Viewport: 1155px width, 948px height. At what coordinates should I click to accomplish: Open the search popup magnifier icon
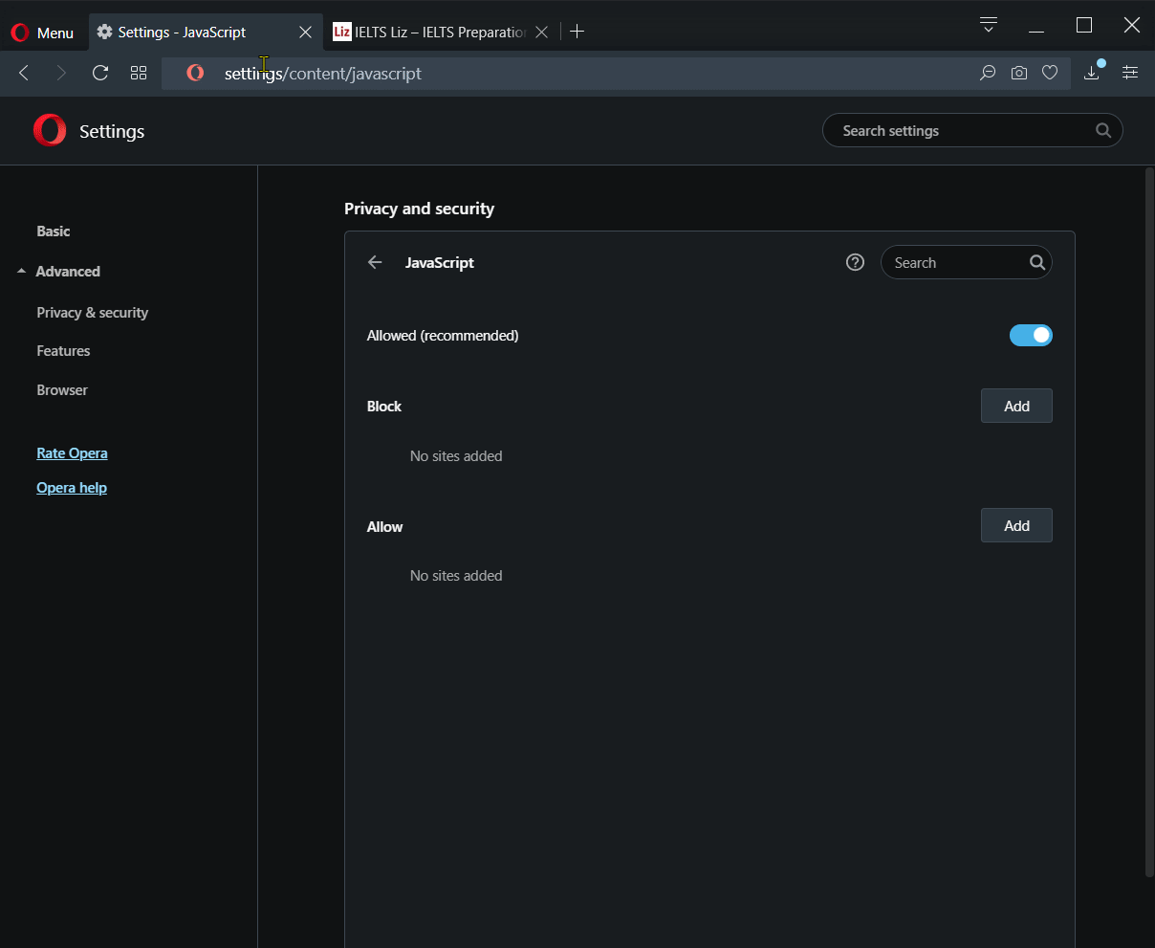[988, 73]
